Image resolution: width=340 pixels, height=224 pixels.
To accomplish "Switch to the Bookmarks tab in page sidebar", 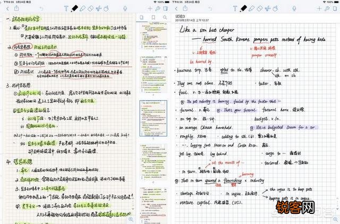I will [x=153, y=18].
